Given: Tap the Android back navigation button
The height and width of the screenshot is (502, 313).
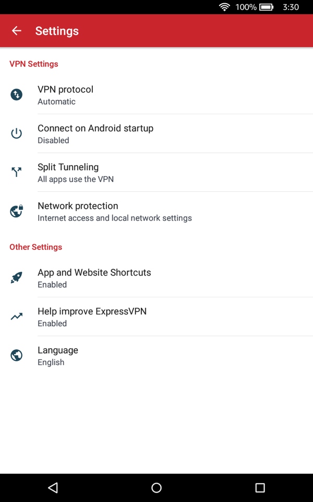Looking at the screenshot, I should [x=53, y=487].
